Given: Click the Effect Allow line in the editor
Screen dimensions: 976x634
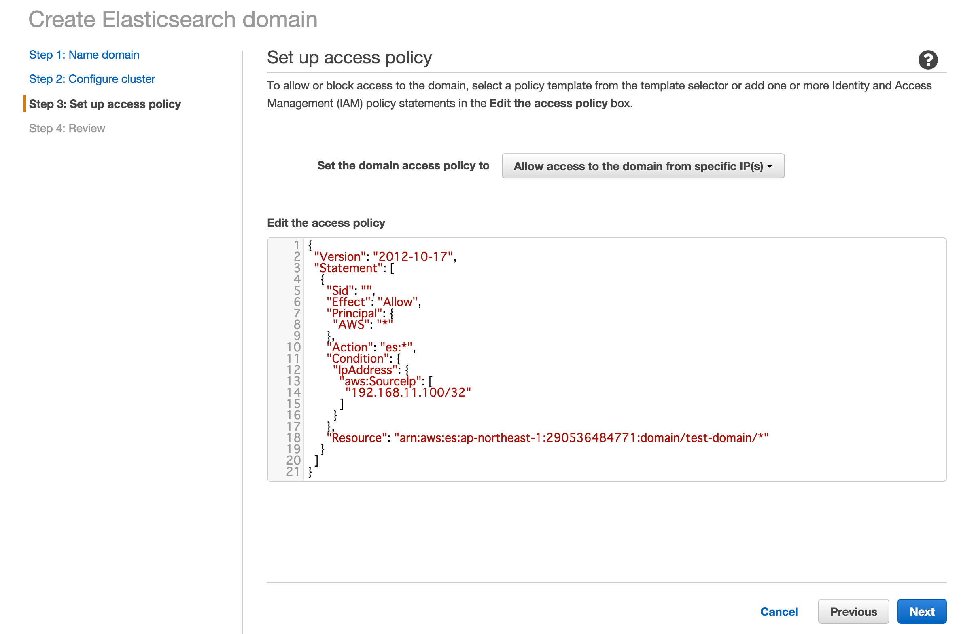Looking at the screenshot, I should tap(373, 302).
